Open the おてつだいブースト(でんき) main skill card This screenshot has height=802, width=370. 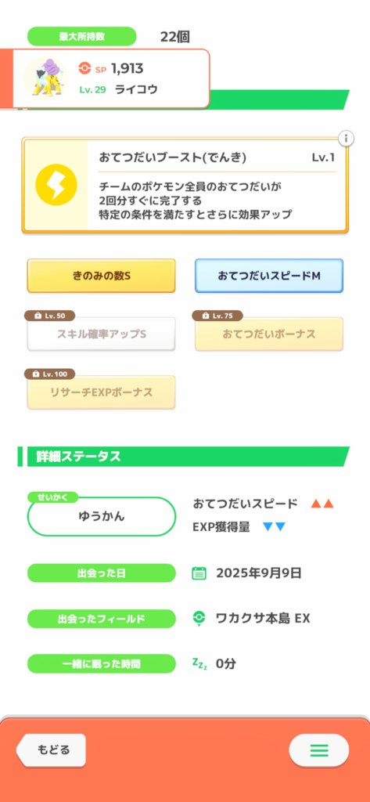click(185, 185)
